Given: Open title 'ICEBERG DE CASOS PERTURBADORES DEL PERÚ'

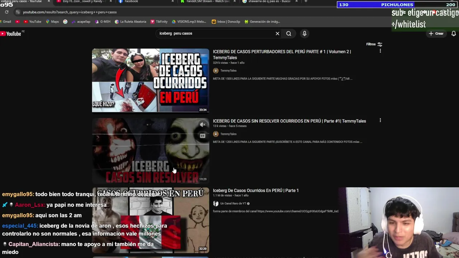Looking at the screenshot, I should (x=282, y=54).
